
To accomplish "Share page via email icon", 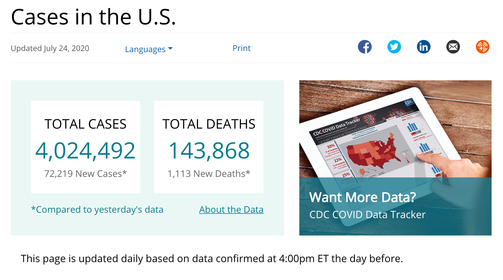I will click(x=453, y=47).
